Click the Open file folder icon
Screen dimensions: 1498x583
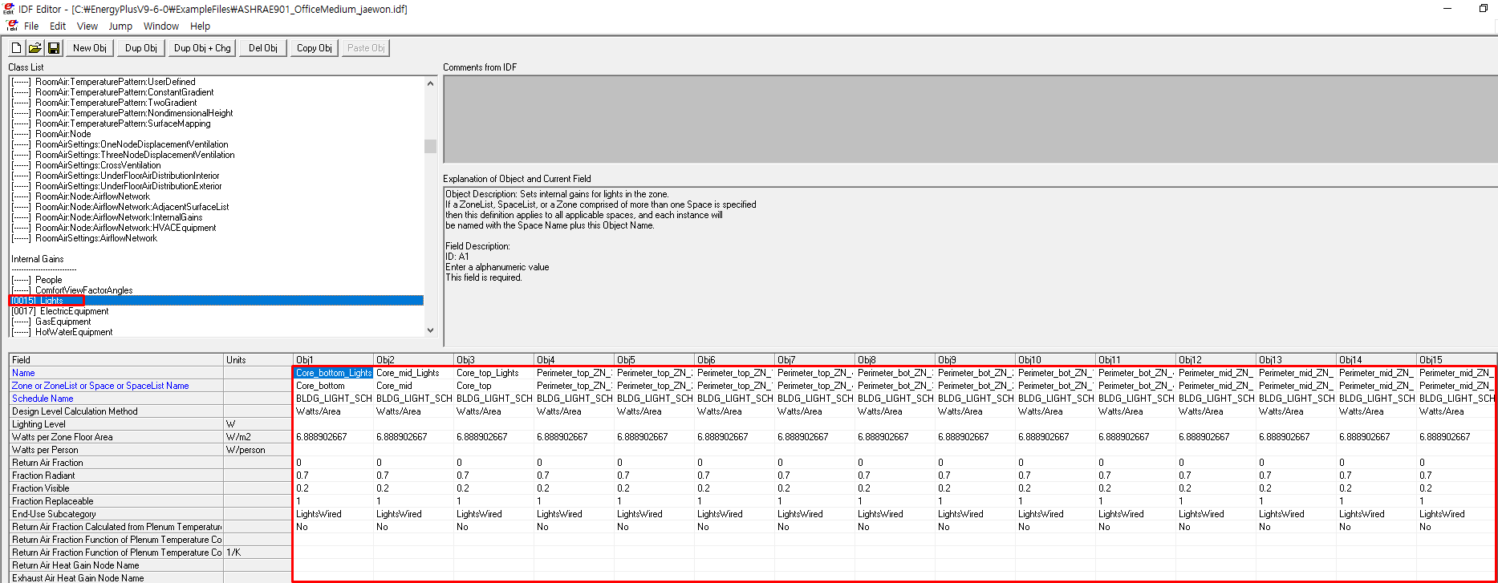point(35,48)
